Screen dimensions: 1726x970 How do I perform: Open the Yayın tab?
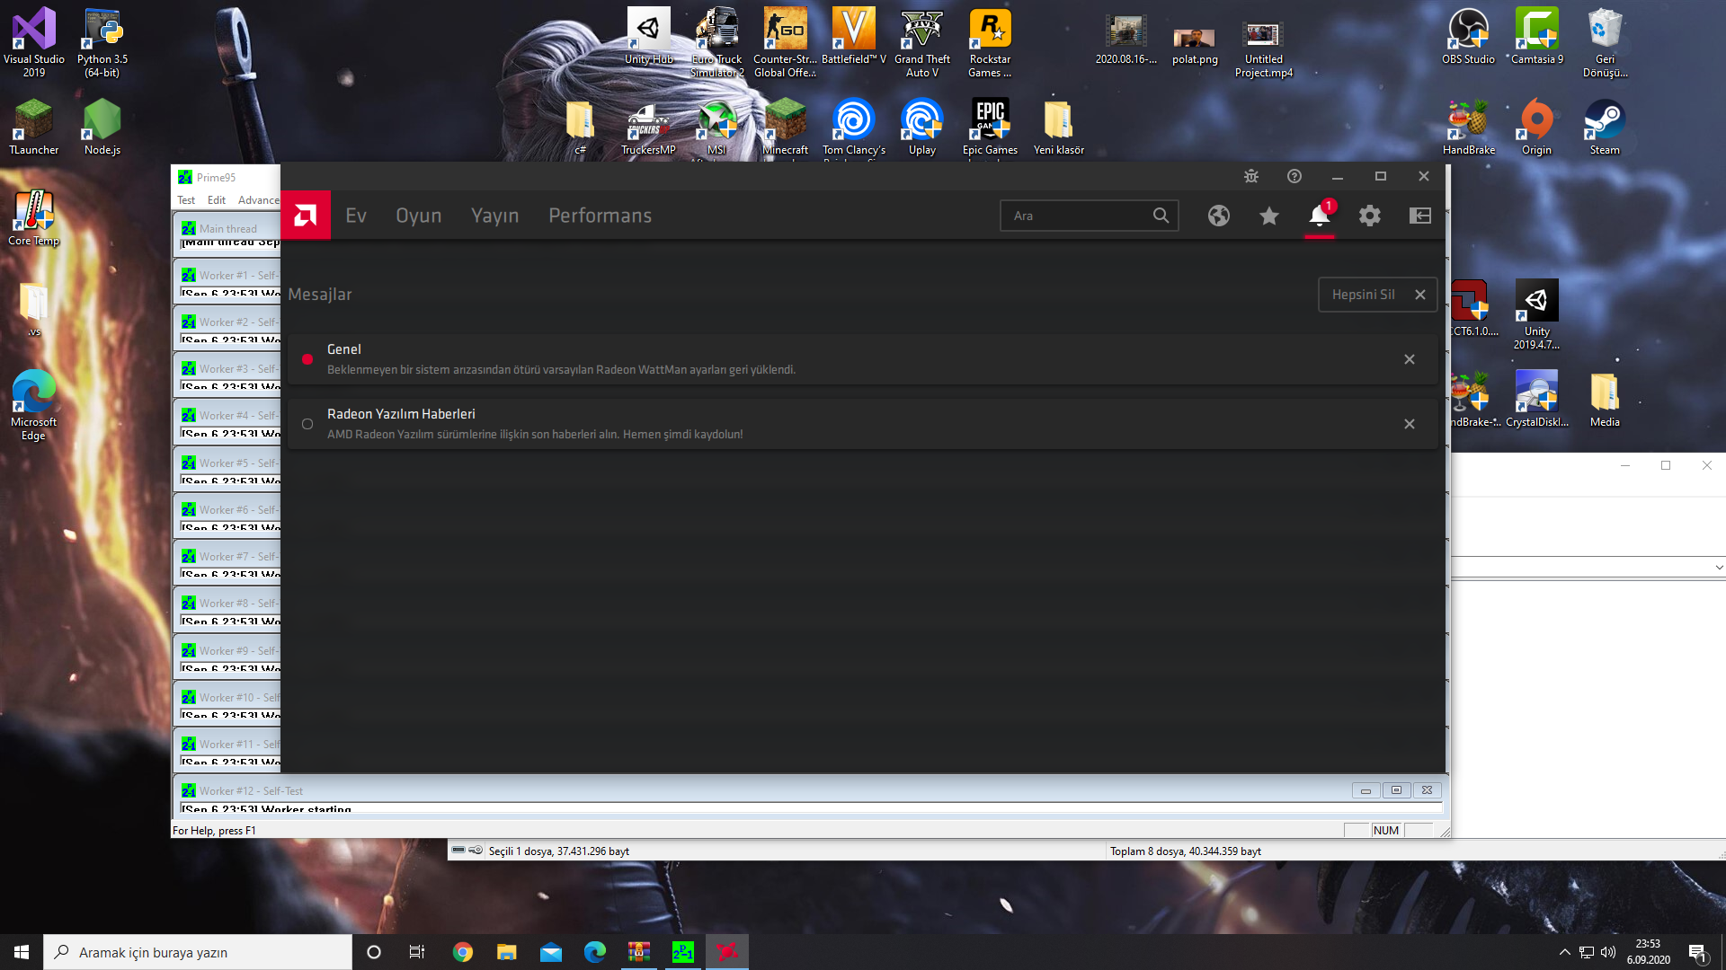[494, 216]
